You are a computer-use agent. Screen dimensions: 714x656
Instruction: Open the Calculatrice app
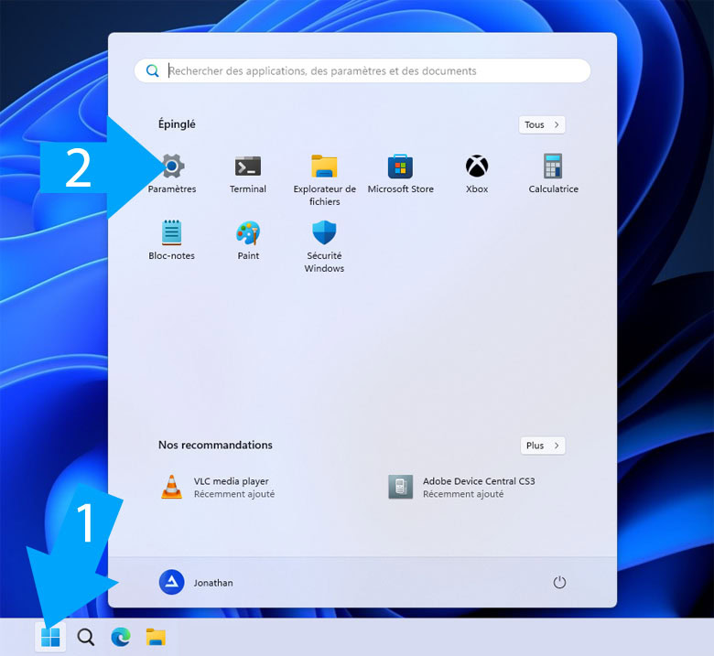point(553,174)
